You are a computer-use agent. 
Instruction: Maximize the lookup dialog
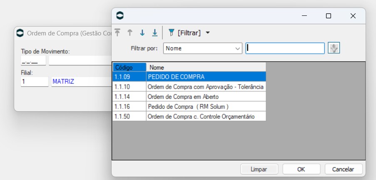329,16
